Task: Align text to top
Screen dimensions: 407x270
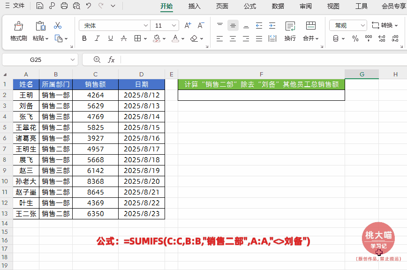Action: [x=220, y=25]
